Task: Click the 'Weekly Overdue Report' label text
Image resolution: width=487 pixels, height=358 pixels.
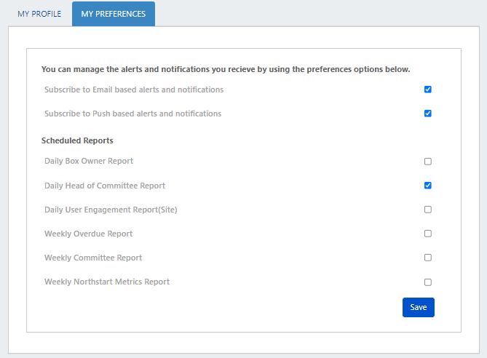Action: point(88,234)
